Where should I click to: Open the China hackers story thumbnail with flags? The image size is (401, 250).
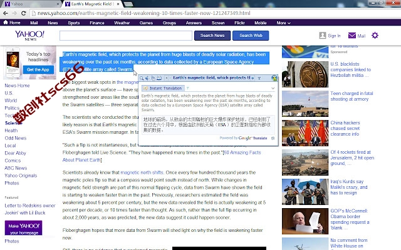pos(305,133)
